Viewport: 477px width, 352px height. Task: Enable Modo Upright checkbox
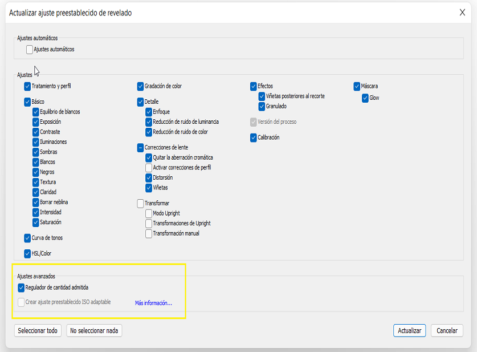click(x=149, y=213)
